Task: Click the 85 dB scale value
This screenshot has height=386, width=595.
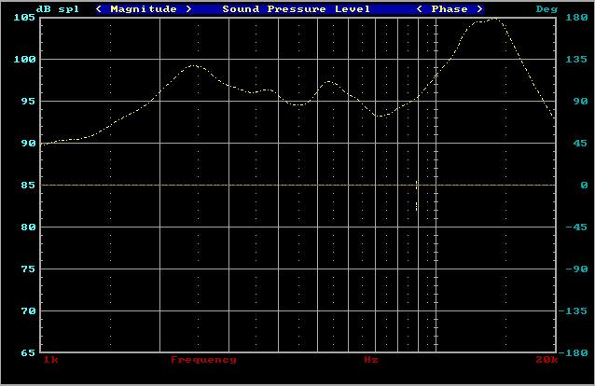Action: pyautogui.click(x=29, y=185)
